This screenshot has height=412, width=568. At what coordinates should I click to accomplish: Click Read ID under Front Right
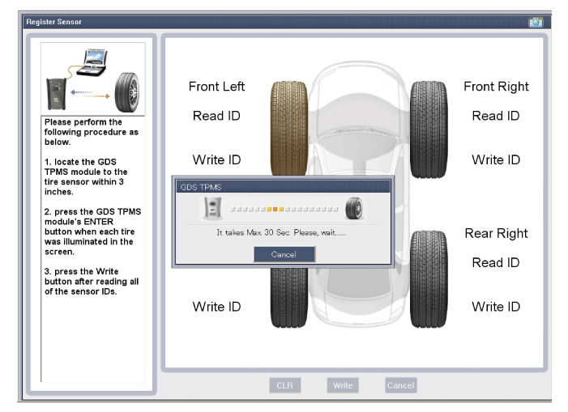point(496,116)
